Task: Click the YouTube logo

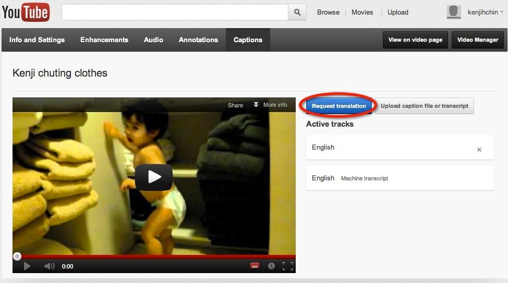Action: point(26,12)
